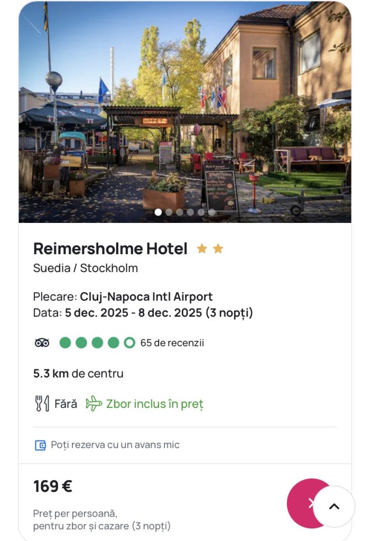Click the blue wallet icon
Viewport: 370px width, 541px height.
[x=40, y=445]
